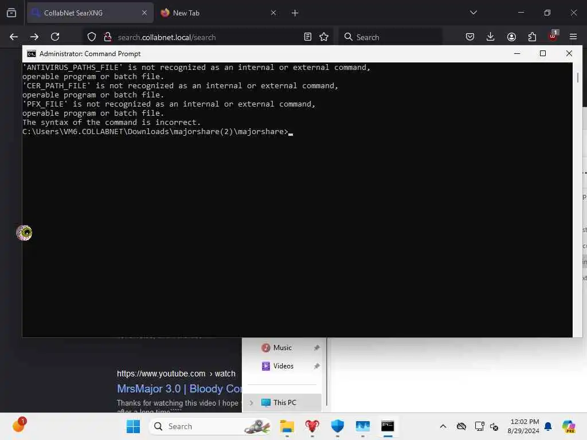Image resolution: width=587 pixels, height=440 pixels.
Task: Toggle reader view icon in address bar
Action: pos(307,37)
